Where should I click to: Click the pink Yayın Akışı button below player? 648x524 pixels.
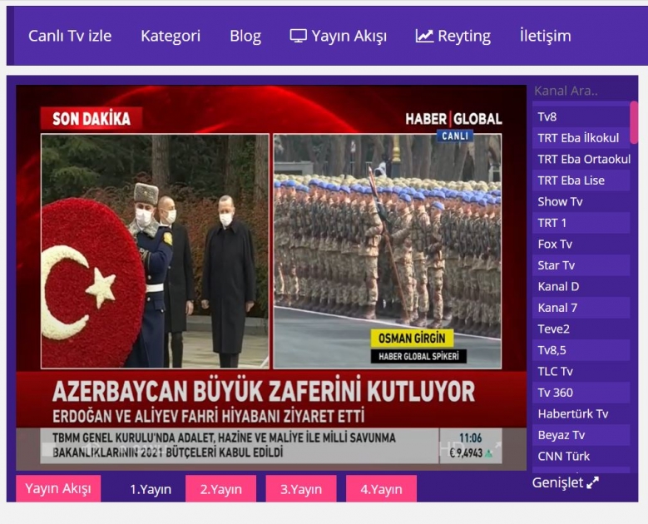(x=58, y=488)
